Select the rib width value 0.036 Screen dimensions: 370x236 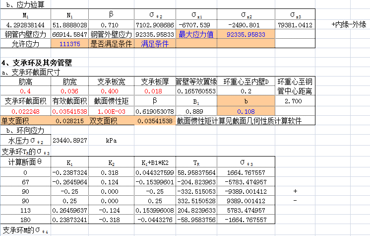point(69,91)
